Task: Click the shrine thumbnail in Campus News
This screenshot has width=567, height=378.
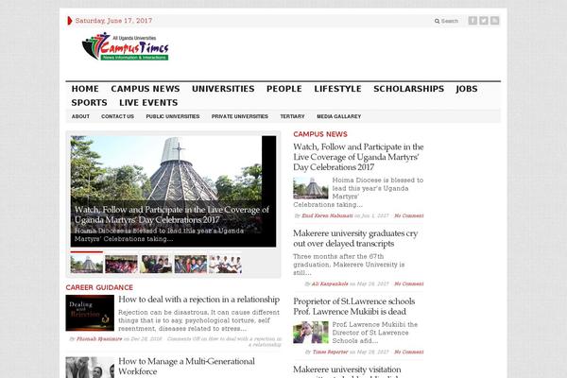Action: (311, 188)
